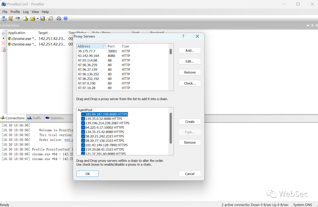Click the list view icon beside Application header
The width and height of the screenshot is (318, 207).
coord(3,33)
